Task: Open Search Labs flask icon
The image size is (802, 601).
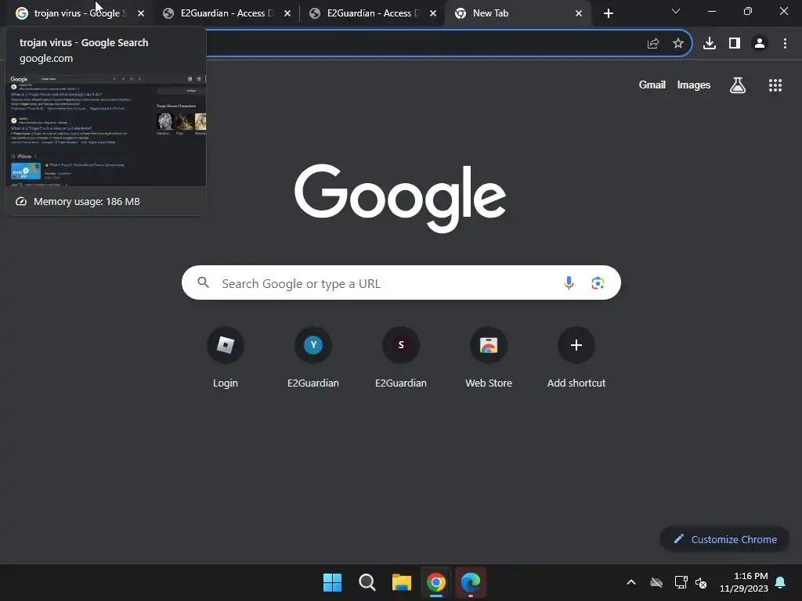Action: (738, 85)
